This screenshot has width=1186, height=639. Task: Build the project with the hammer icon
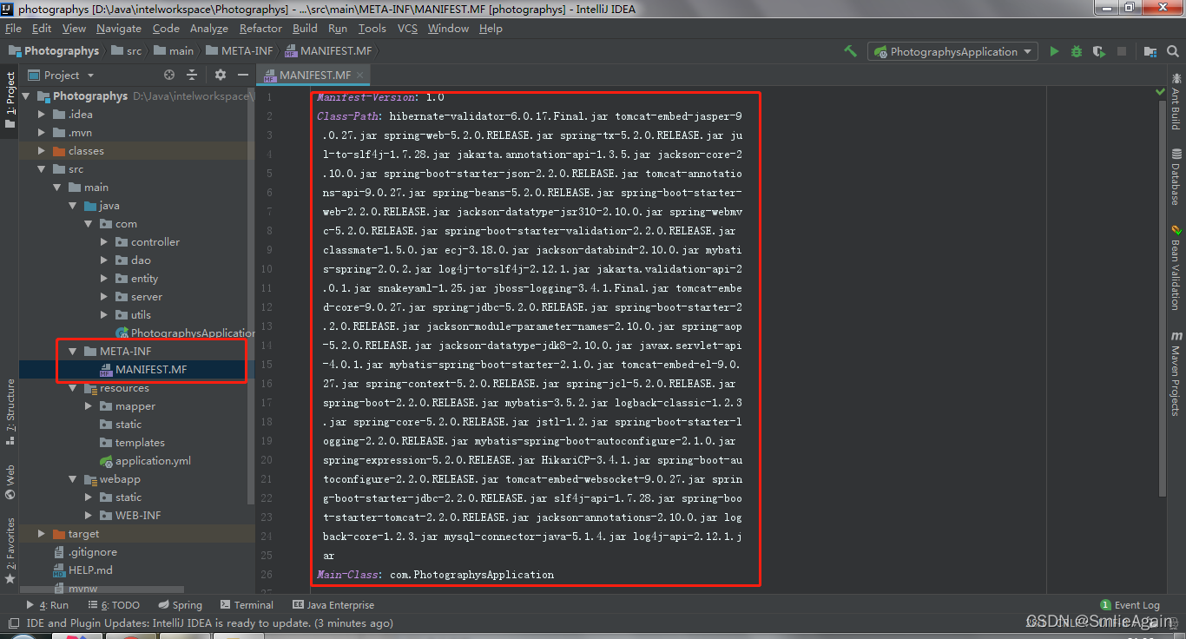(x=851, y=51)
